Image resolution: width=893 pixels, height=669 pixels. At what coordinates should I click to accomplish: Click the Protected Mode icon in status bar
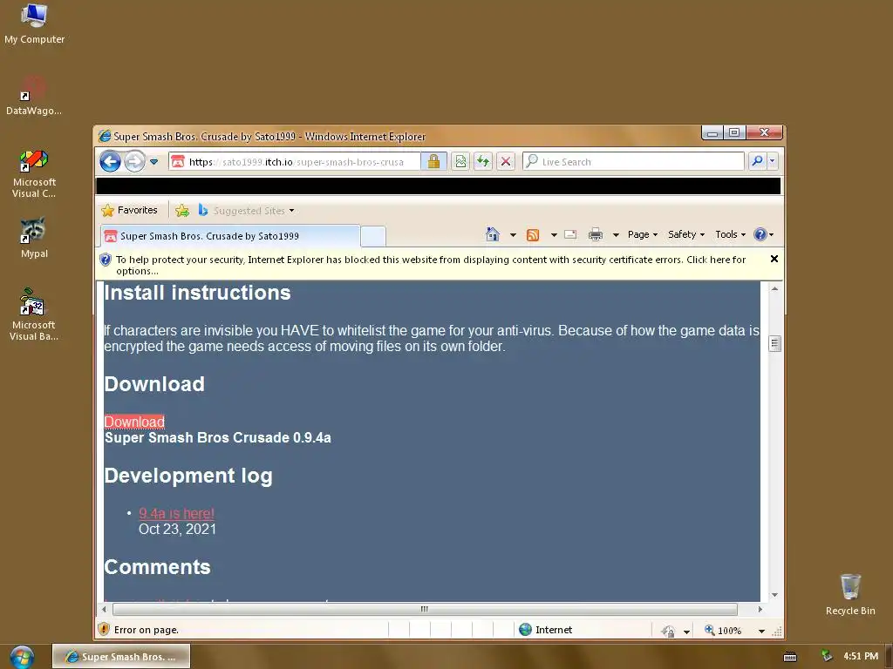[668, 631]
